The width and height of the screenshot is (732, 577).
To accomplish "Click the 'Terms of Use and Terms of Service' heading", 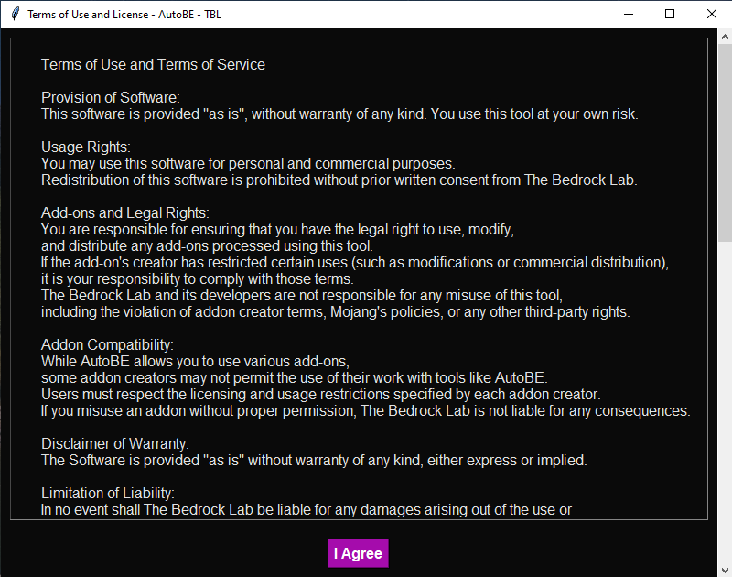I will coord(153,64).
